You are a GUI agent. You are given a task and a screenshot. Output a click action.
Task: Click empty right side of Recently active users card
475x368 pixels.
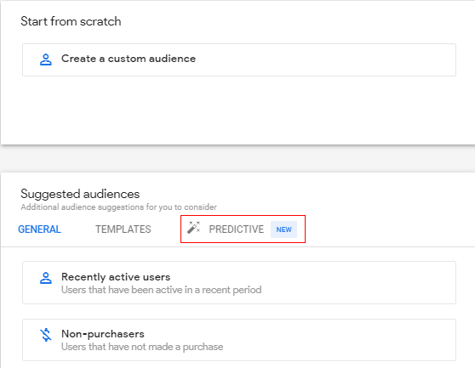(363, 283)
